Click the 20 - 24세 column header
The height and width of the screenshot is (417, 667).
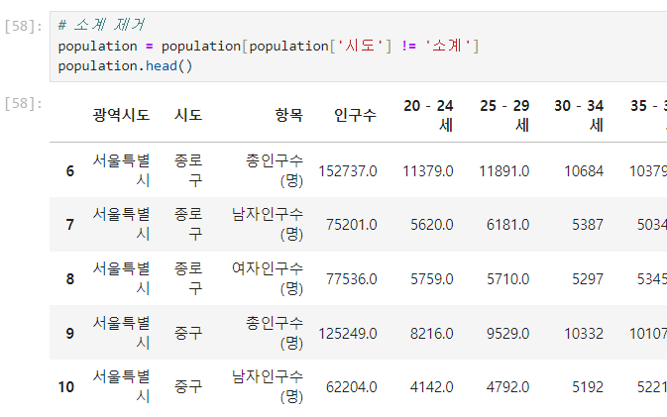tap(428, 115)
